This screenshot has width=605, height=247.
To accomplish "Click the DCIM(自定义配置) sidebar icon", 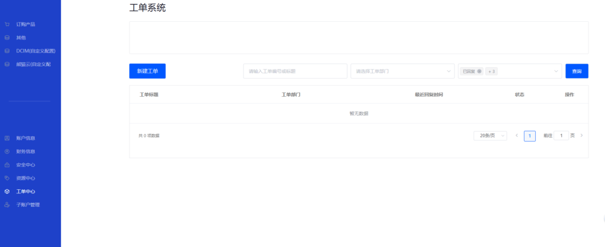I will coord(7,51).
